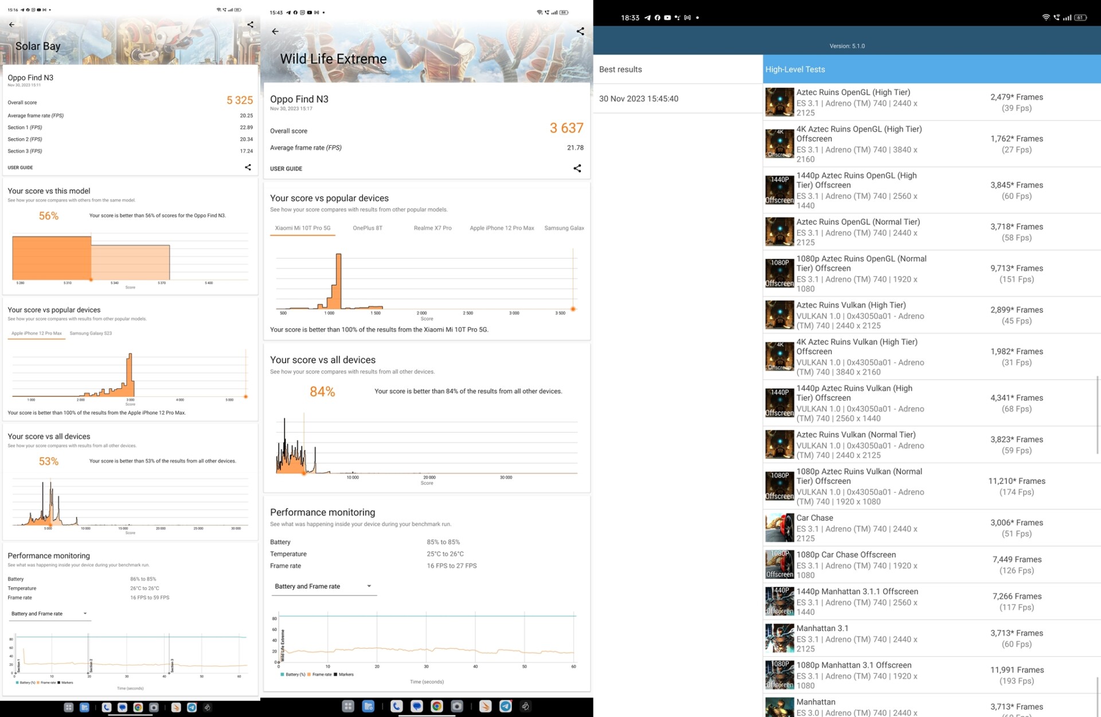Click the 56% score vs this model value

click(49, 216)
